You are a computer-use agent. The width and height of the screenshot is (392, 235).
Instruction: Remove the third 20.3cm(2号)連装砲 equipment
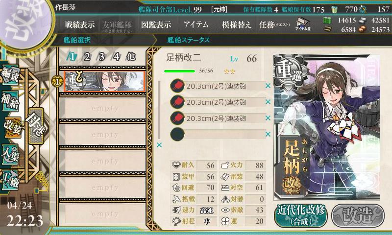tap(268, 118)
